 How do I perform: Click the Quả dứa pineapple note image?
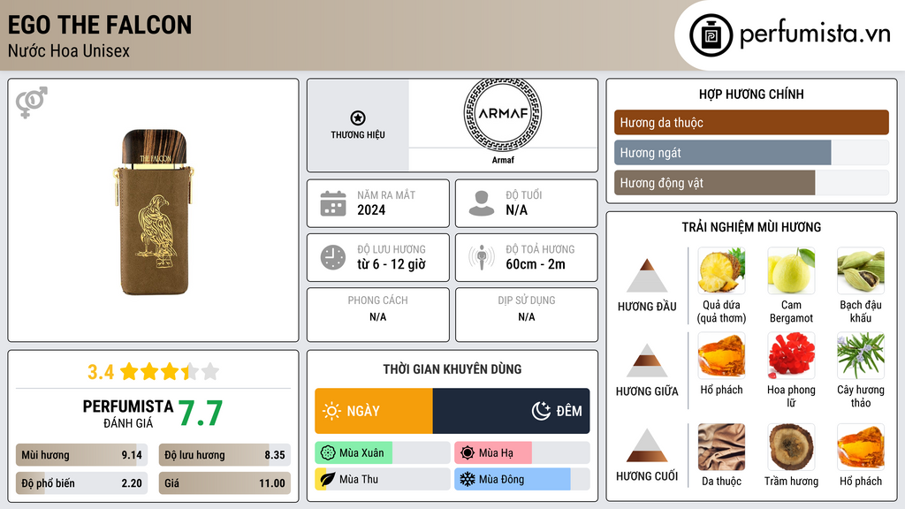click(721, 271)
